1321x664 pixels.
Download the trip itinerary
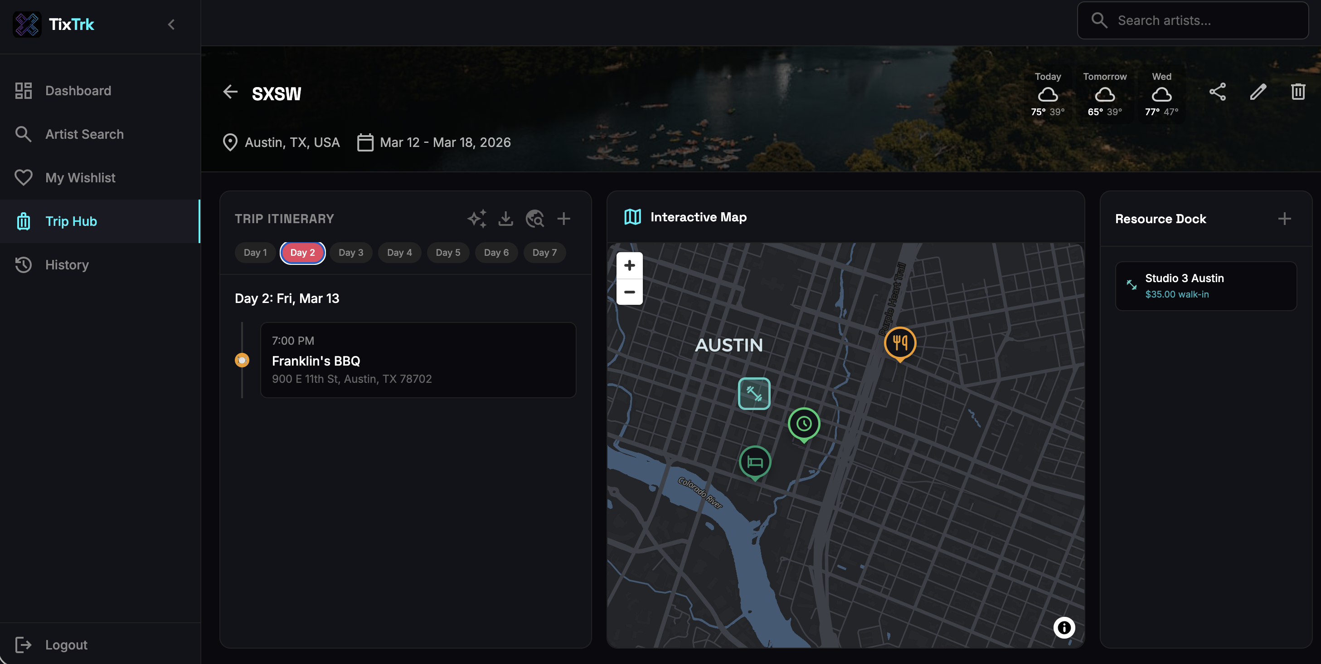(x=505, y=219)
